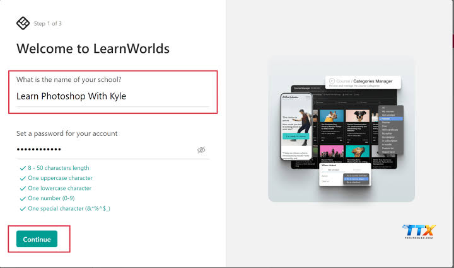Toggle password visibility eye icon
454x268 pixels.
coord(201,150)
